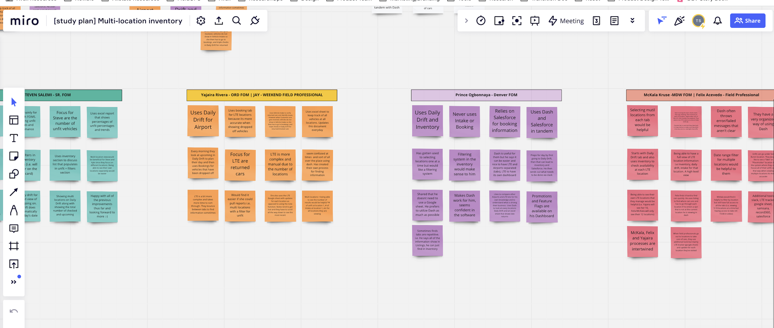Open TS user avatar
The width and height of the screenshot is (774, 328).
coord(698,21)
